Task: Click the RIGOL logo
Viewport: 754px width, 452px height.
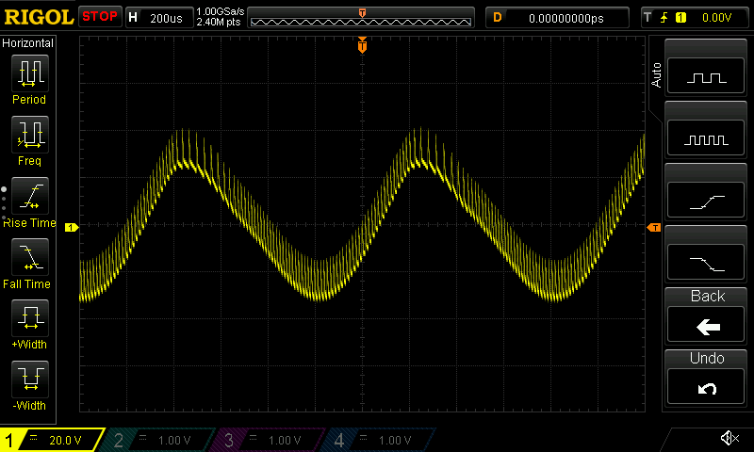Action: 39,17
